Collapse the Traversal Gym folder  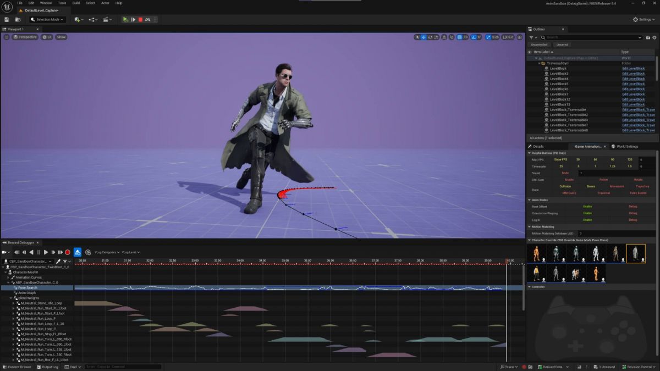pos(540,63)
